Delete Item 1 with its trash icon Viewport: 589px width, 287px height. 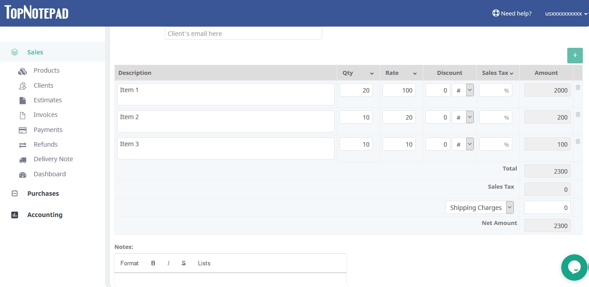click(577, 88)
